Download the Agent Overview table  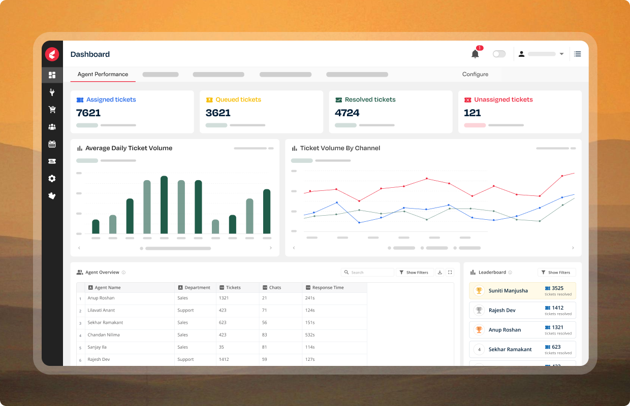(x=440, y=273)
